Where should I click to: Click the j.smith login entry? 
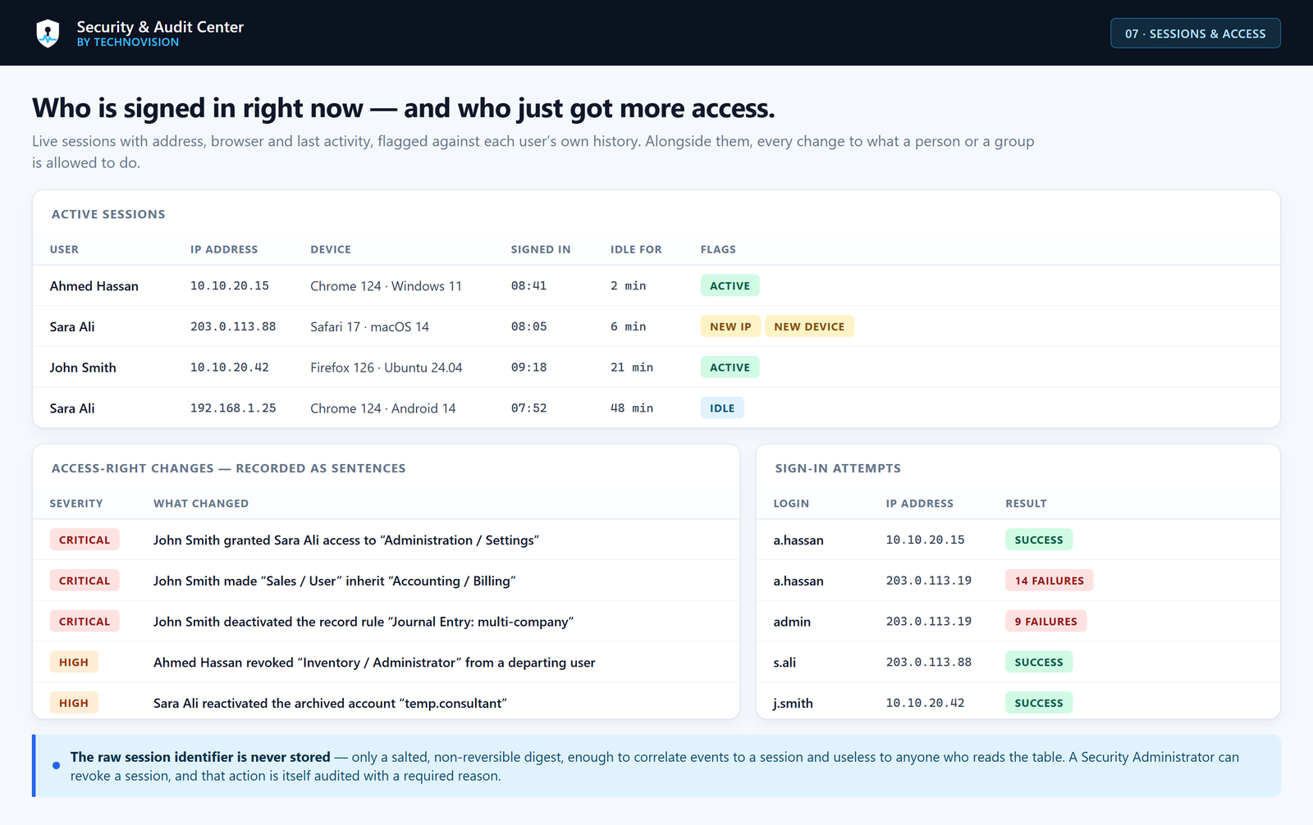[x=793, y=704]
